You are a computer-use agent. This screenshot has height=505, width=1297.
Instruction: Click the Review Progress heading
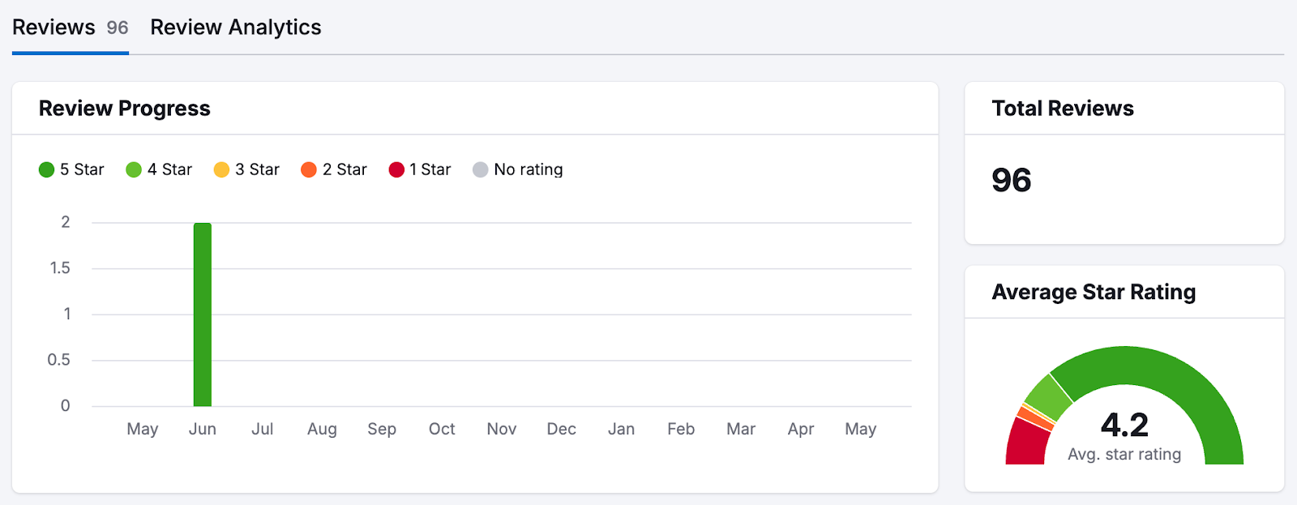[x=124, y=109]
